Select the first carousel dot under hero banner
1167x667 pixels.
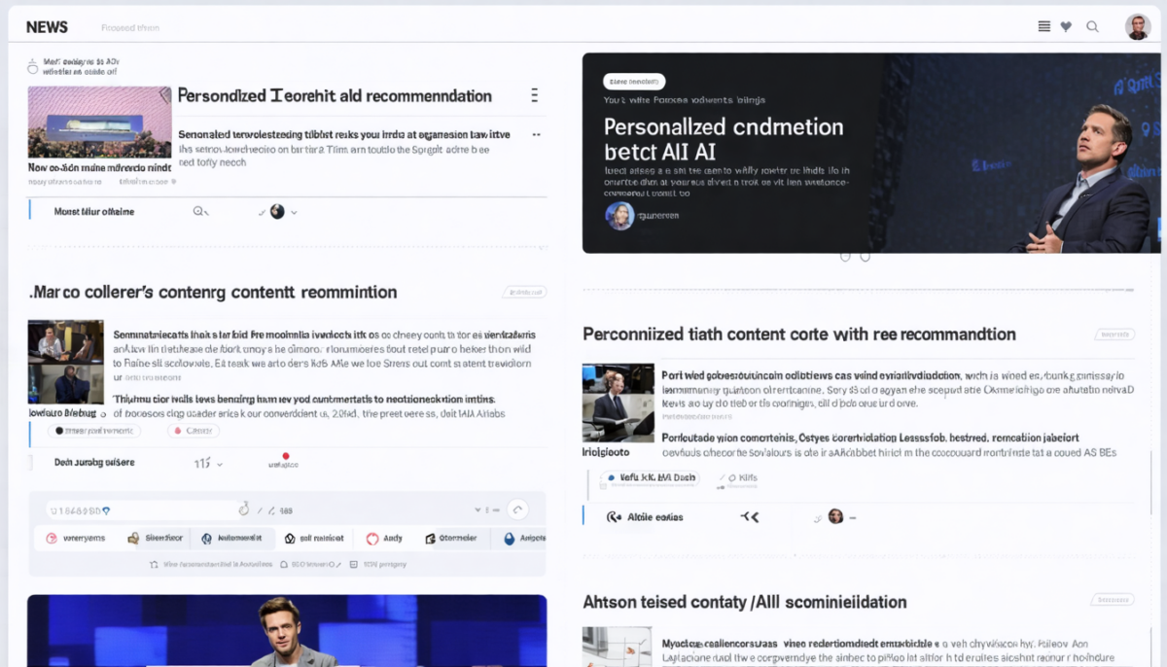845,257
